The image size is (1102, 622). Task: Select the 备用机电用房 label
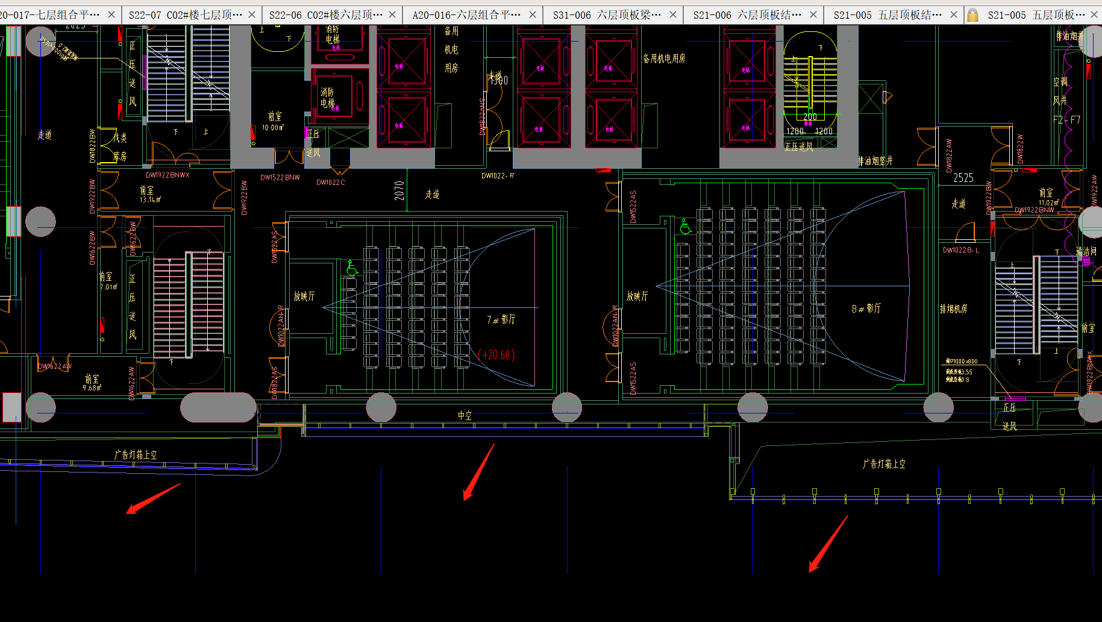[664, 58]
